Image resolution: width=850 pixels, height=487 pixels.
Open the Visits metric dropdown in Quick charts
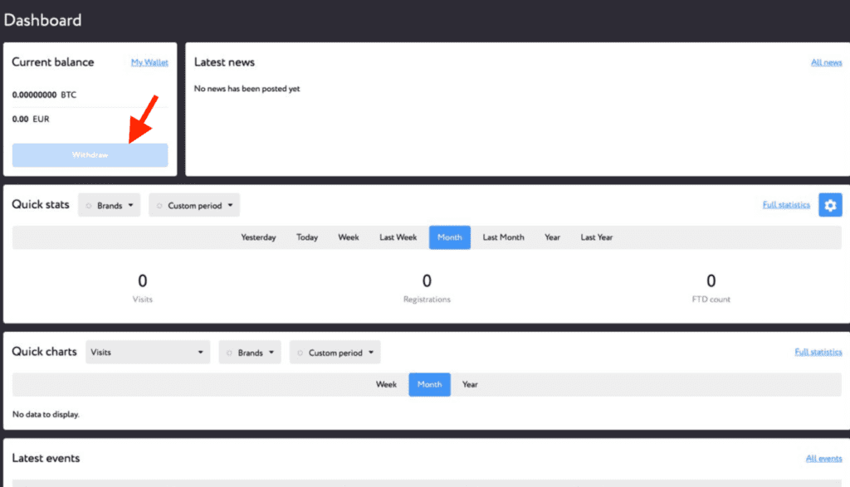click(147, 352)
